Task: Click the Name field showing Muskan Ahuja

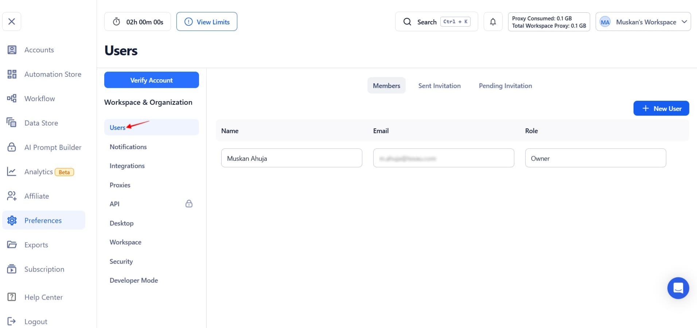Action: pos(291,158)
